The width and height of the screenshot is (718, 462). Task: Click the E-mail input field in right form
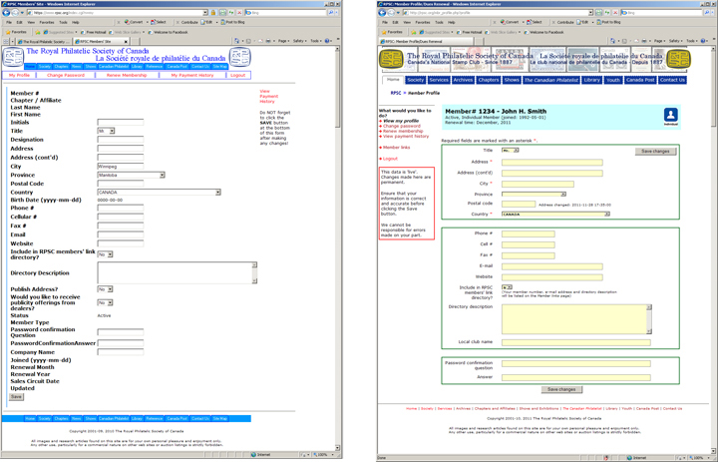coord(552,266)
